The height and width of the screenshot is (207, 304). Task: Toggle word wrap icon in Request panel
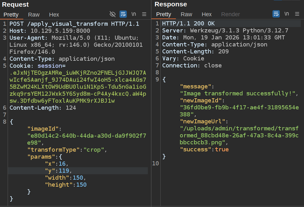[123, 14]
